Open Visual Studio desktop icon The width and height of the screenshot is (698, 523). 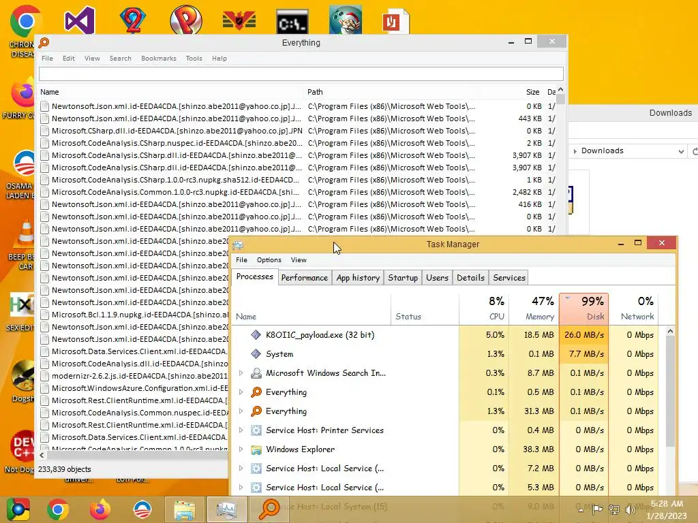(x=79, y=20)
